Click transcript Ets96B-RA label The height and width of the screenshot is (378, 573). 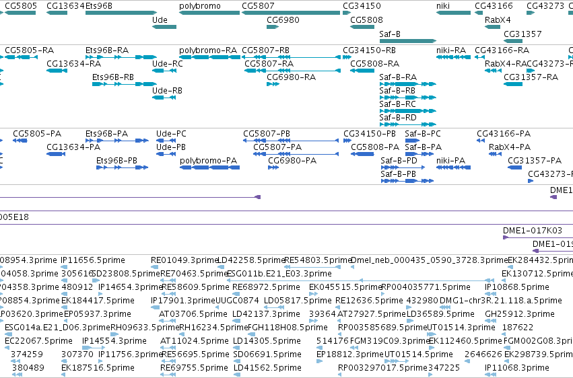pos(107,50)
